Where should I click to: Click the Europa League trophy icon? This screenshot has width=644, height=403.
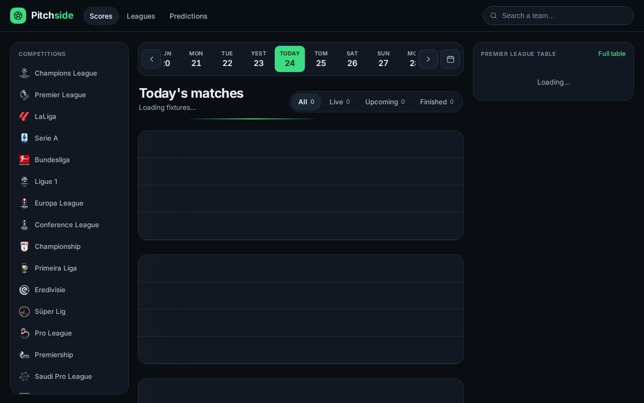[x=24, y=203]
